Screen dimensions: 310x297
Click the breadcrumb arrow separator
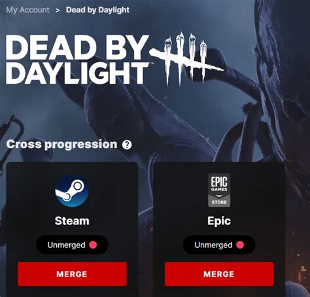tap(58, 10)
